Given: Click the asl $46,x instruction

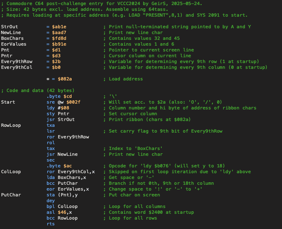Looking at the screenshot, I should point(59,212).
